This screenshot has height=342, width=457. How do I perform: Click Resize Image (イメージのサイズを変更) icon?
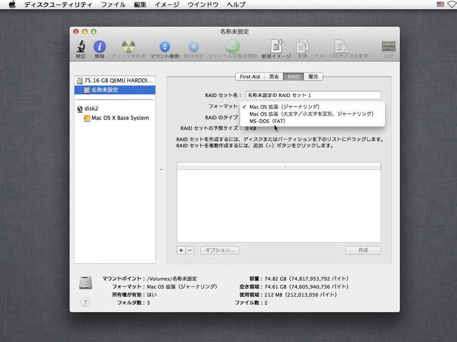[341, 46]
